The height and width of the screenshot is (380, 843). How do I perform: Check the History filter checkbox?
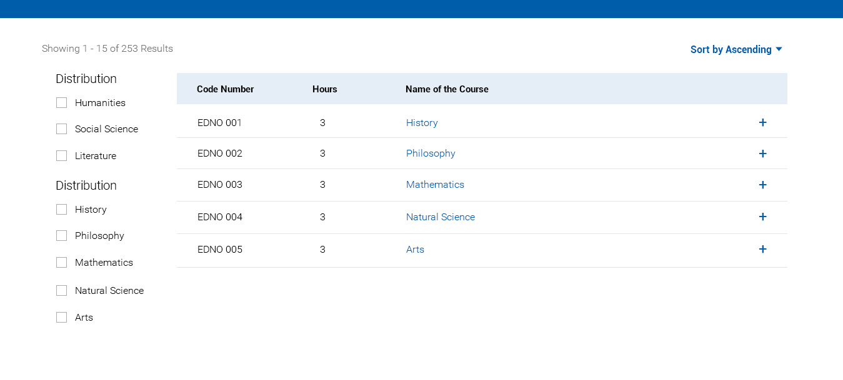tap(61, 209)
